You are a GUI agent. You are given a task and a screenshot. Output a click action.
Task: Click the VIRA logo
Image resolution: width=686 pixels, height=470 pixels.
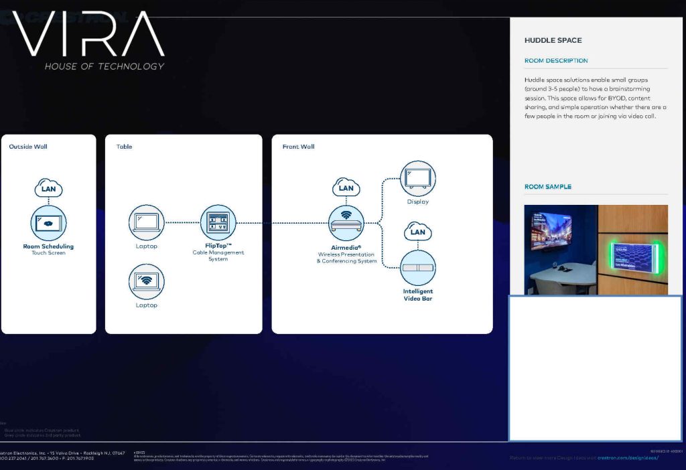(89, 34)
